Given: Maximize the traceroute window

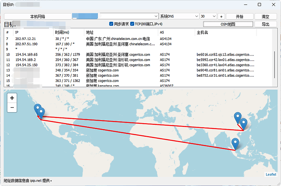Looking at the screenshot, I should (x=259, y=4).
